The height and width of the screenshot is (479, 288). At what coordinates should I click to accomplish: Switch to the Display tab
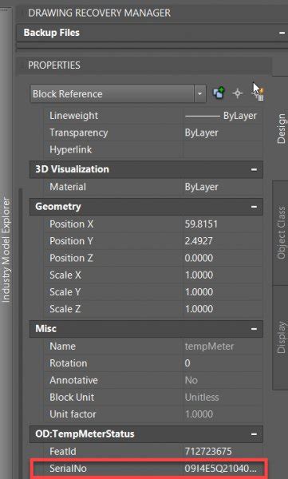pyautogui.click(x=281, y=337)
